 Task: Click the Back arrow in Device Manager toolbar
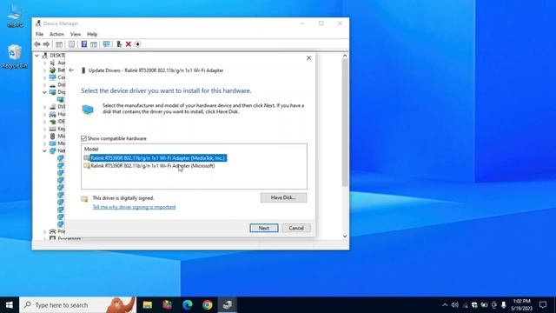(x=37, y=44)
